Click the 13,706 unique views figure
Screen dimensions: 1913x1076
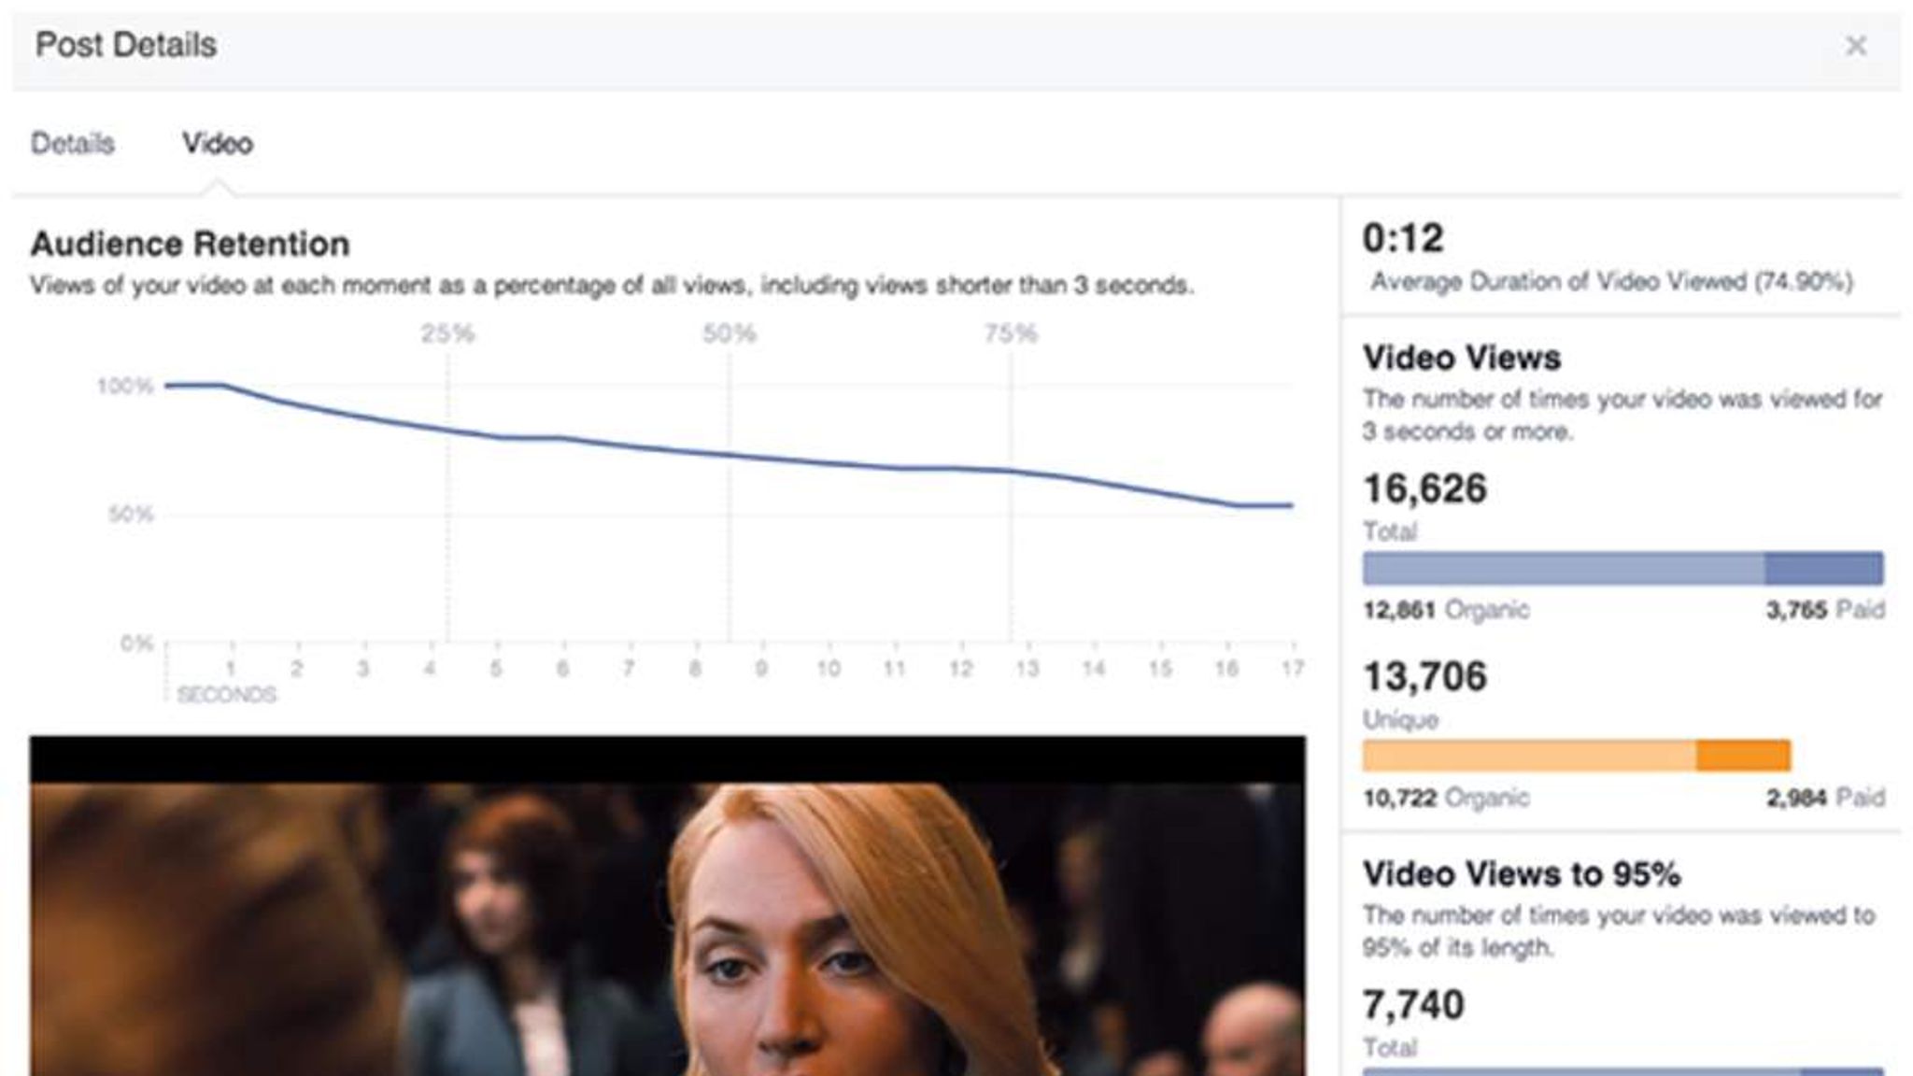[x=1424, y=676]
